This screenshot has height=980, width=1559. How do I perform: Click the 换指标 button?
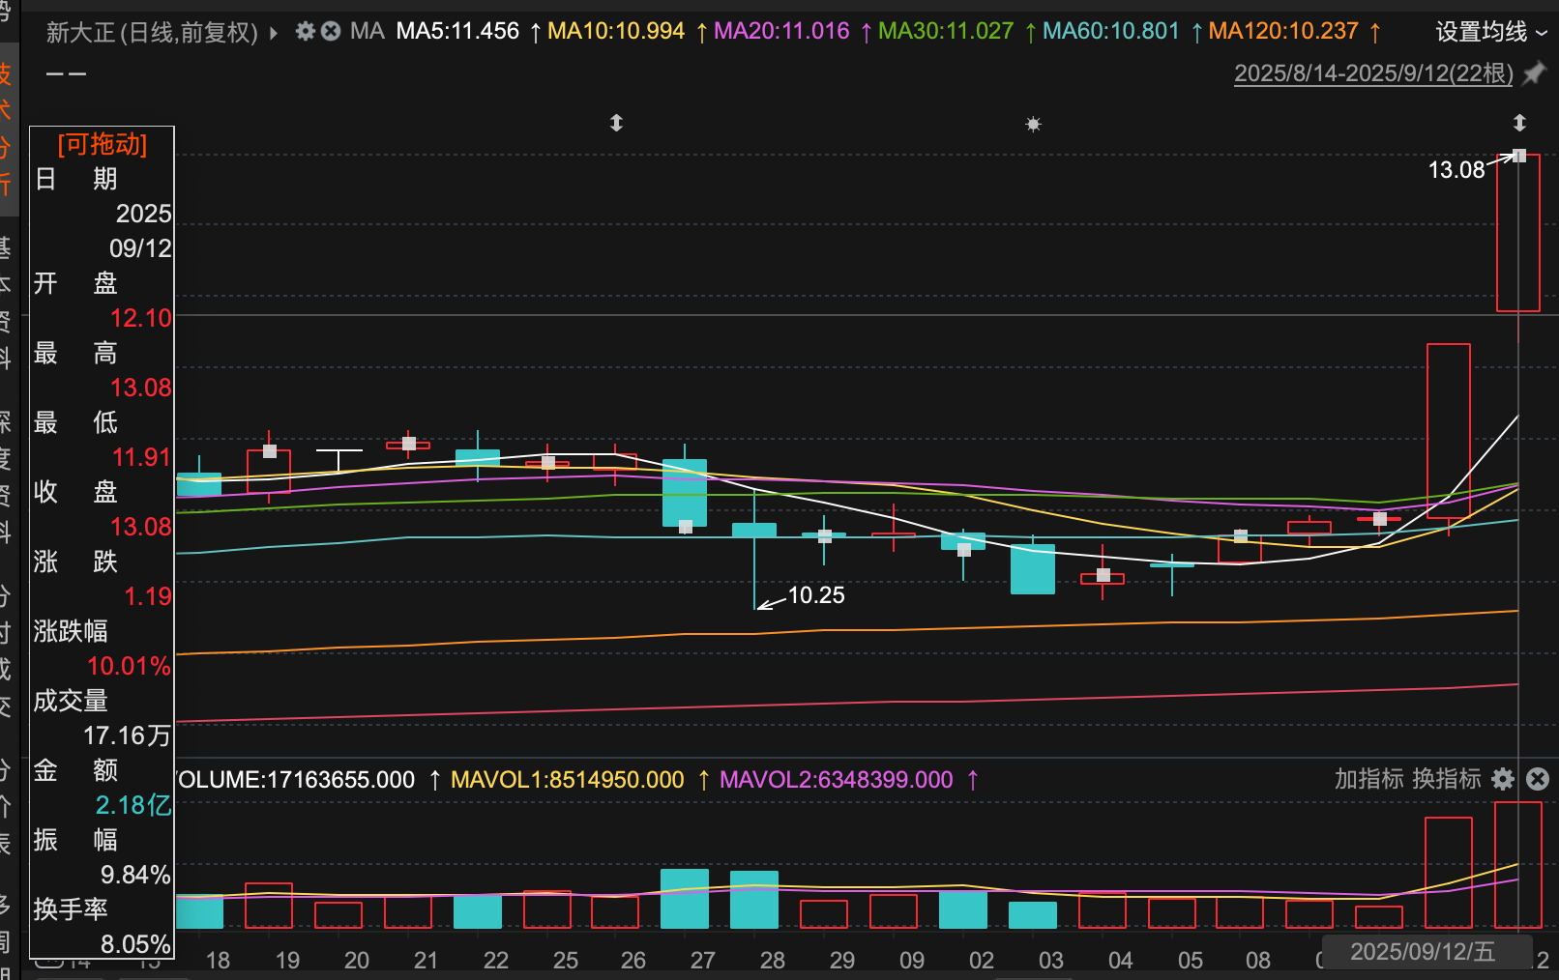coord(1447,779)
